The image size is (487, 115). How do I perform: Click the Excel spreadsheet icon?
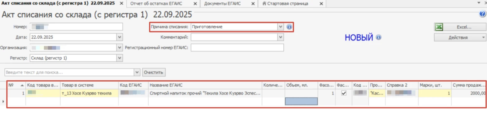[439, 27]
